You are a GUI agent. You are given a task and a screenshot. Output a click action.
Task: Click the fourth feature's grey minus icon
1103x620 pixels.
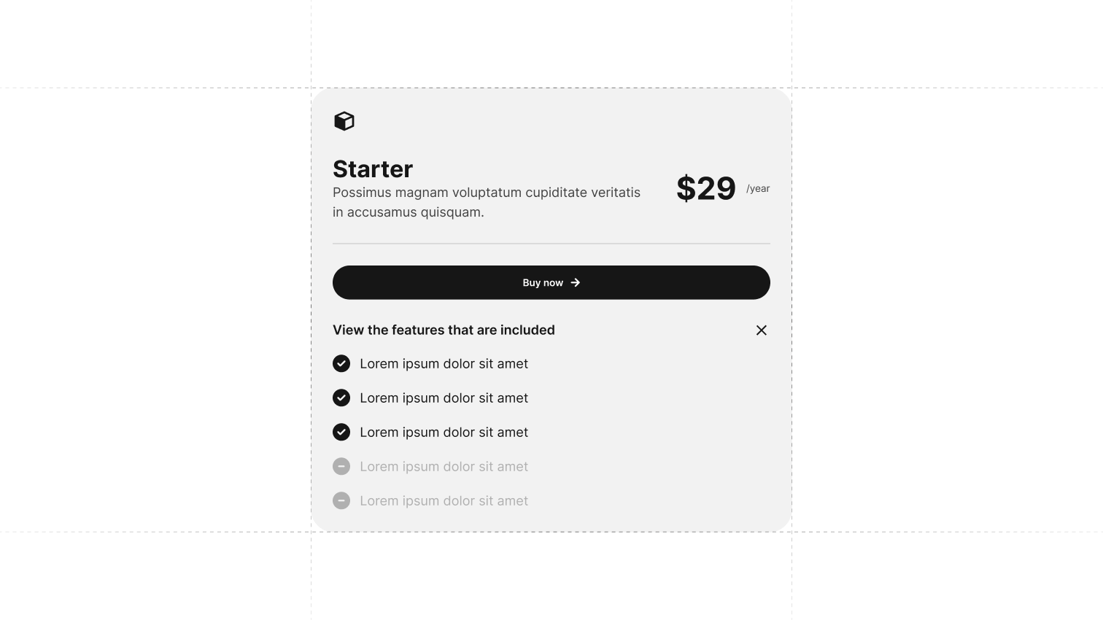pyautogui.click(x=341, y=467)
